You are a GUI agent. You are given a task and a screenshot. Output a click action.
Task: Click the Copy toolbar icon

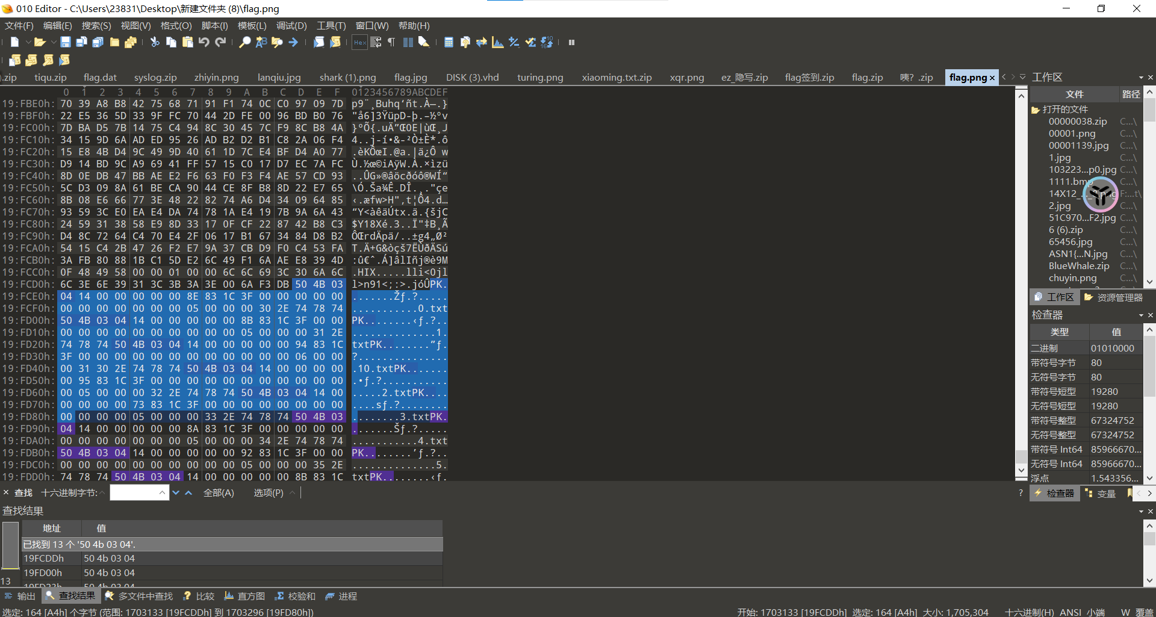pos(171,42)
